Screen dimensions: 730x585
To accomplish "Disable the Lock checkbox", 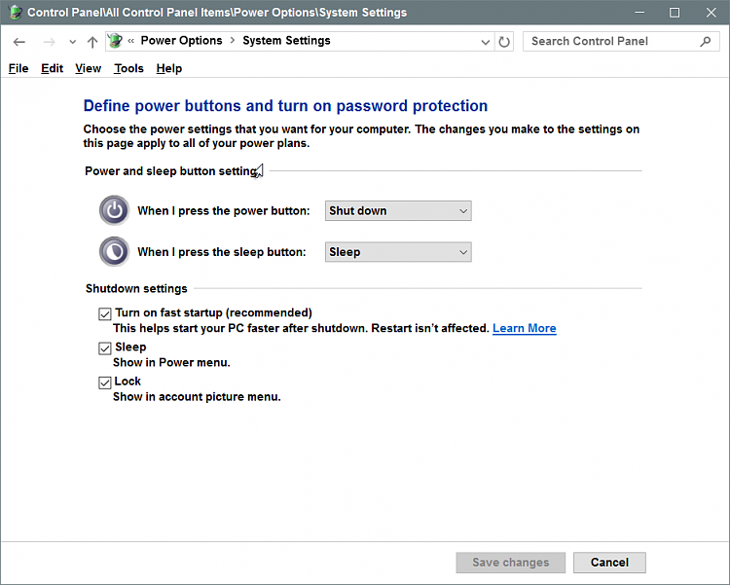I will pyautogui.click(x=105, y=383).
